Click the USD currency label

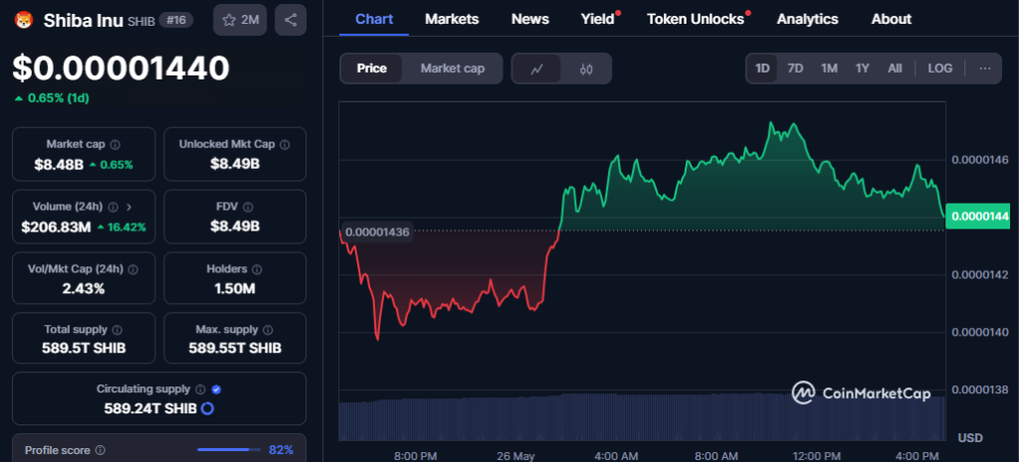click(969, 438)
